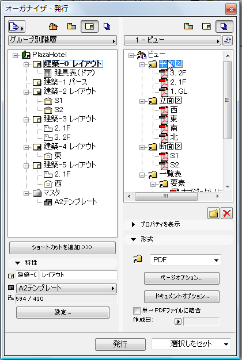This screenshot has width=242, height=360.
Task: Open グループ別階層 dropdown
Action: pyautogui.click(x=62, y=40)
